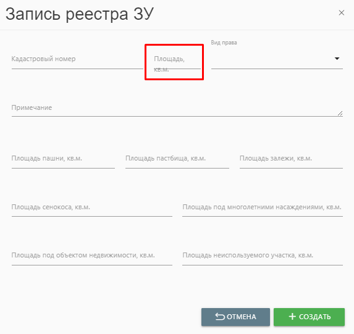Image resolution: width=354 pixels, height=334 pixels.
Task: Focus Площадь неиспользуемого участка field
Action: 263,256
